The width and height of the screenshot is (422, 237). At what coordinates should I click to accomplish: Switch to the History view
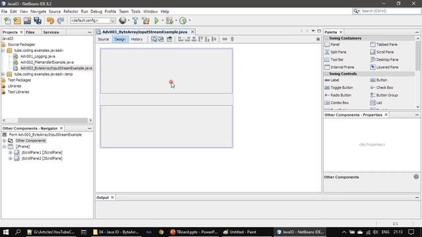click(x=136, y=39)
